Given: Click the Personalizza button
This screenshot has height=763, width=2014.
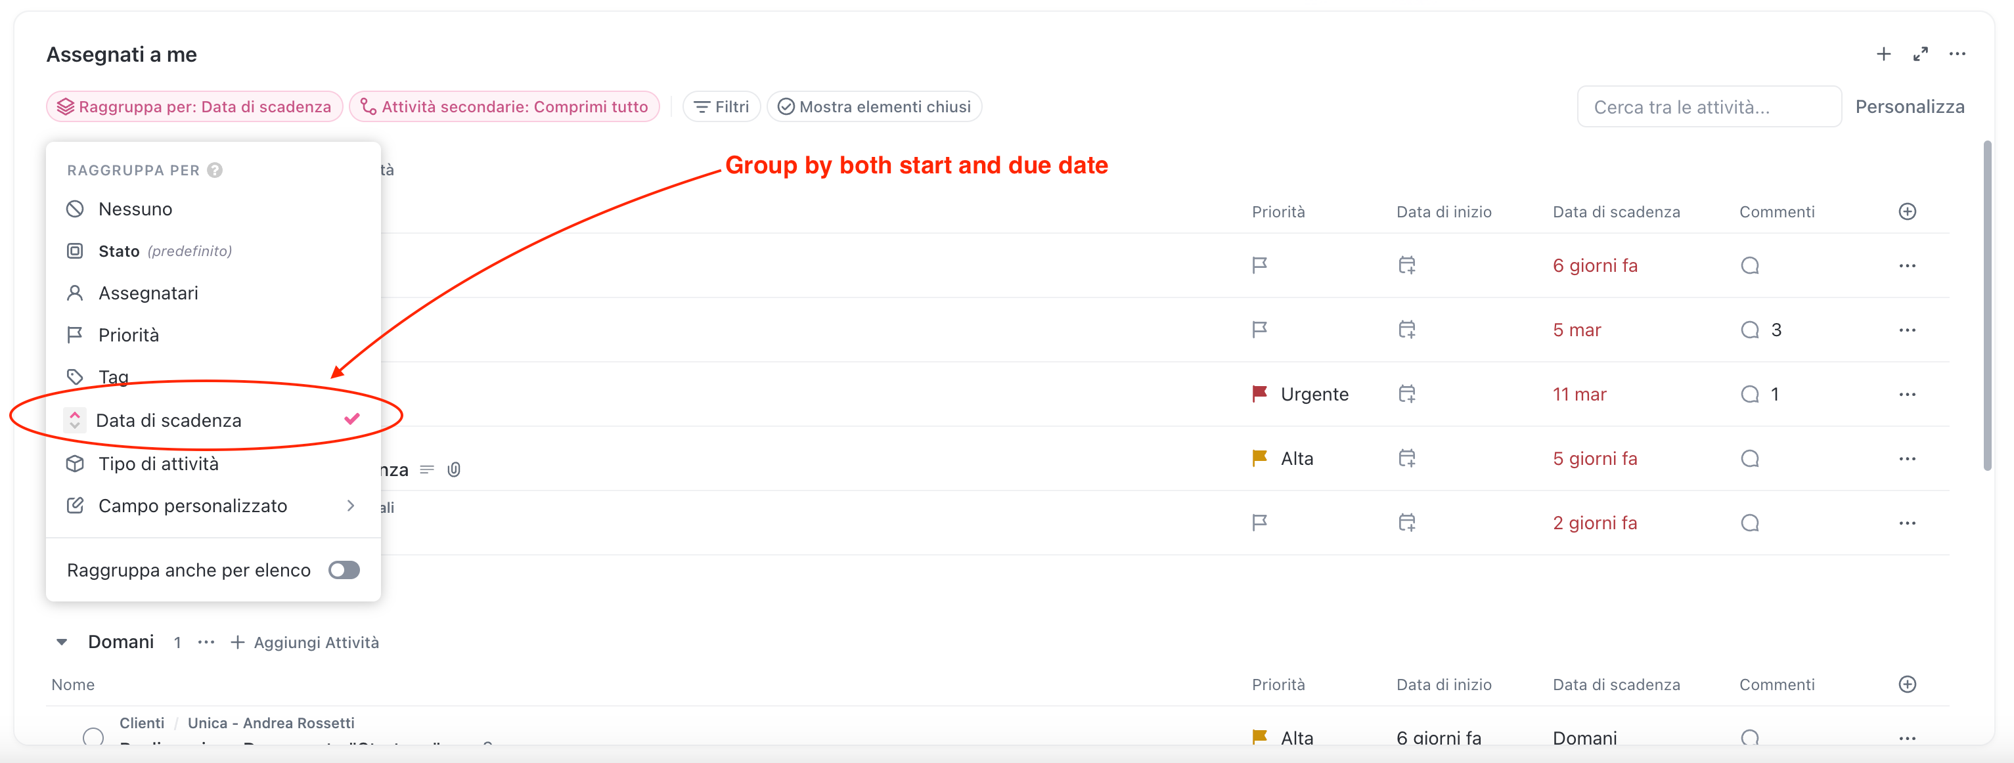Looking at the screenshot, I should pos(1910,107).
